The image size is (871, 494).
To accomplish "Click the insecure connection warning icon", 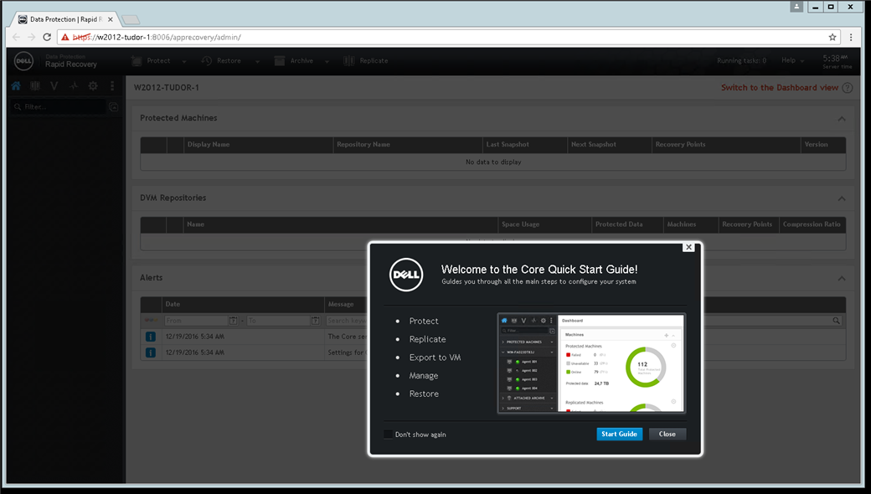I will tap(65, 37).
